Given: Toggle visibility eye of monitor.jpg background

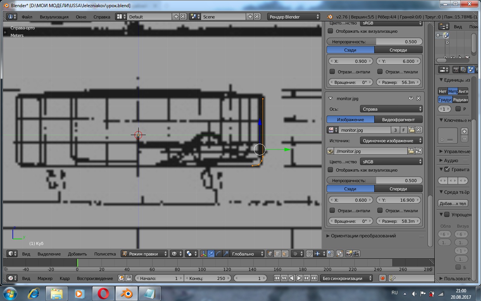Looking at the screenshot, I should point(411,98).
